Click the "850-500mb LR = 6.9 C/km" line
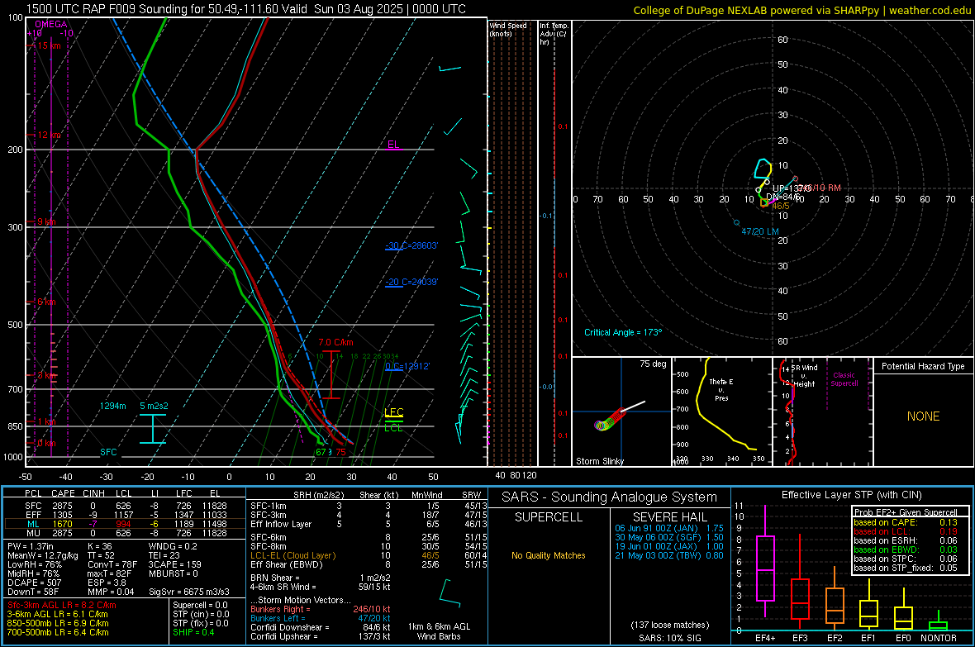The width and height of the screenshot is (975, 647). coord(58,623)
